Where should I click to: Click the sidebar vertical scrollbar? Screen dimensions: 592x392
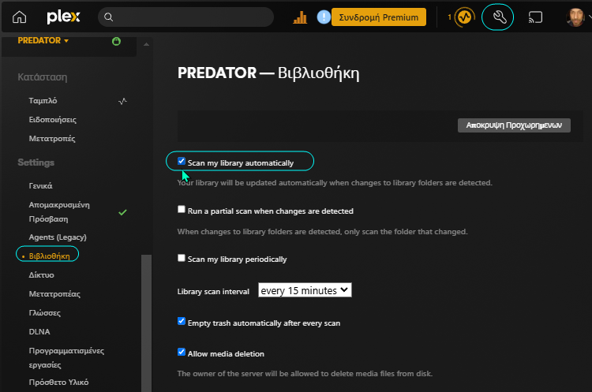click(147, 323)
